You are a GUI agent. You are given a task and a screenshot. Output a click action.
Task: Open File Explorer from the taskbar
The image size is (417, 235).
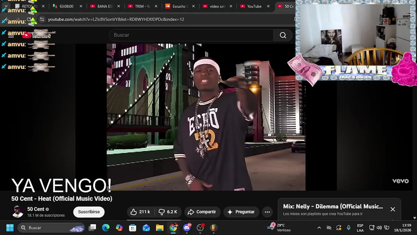coord(159,227)
